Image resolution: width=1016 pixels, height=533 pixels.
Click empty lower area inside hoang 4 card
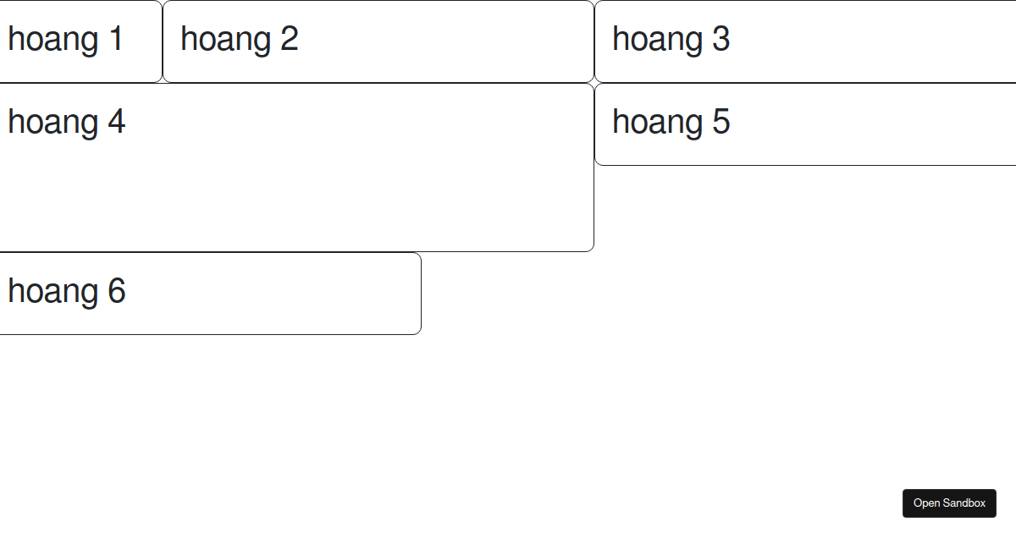click(x=296, y=203)
